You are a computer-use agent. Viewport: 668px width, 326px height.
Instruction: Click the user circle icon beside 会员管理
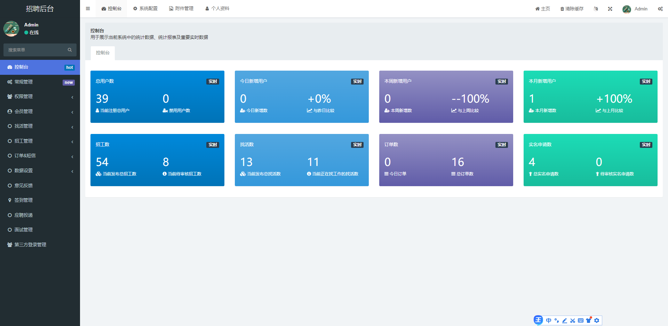(x=10, y=112)
